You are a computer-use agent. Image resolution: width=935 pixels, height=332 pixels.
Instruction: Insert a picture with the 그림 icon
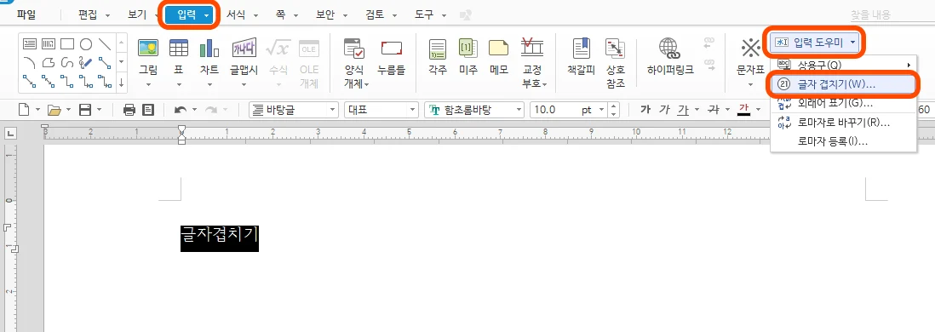click(x=148, y=49)
